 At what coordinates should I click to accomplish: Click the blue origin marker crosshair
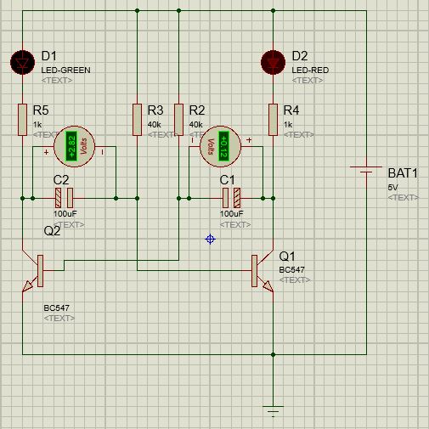[x=210, y=240]
